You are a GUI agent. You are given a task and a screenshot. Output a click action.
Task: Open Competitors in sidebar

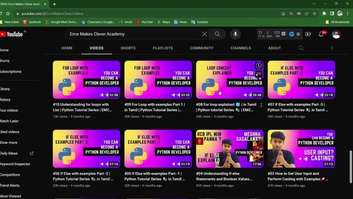[x=10, y=175]
